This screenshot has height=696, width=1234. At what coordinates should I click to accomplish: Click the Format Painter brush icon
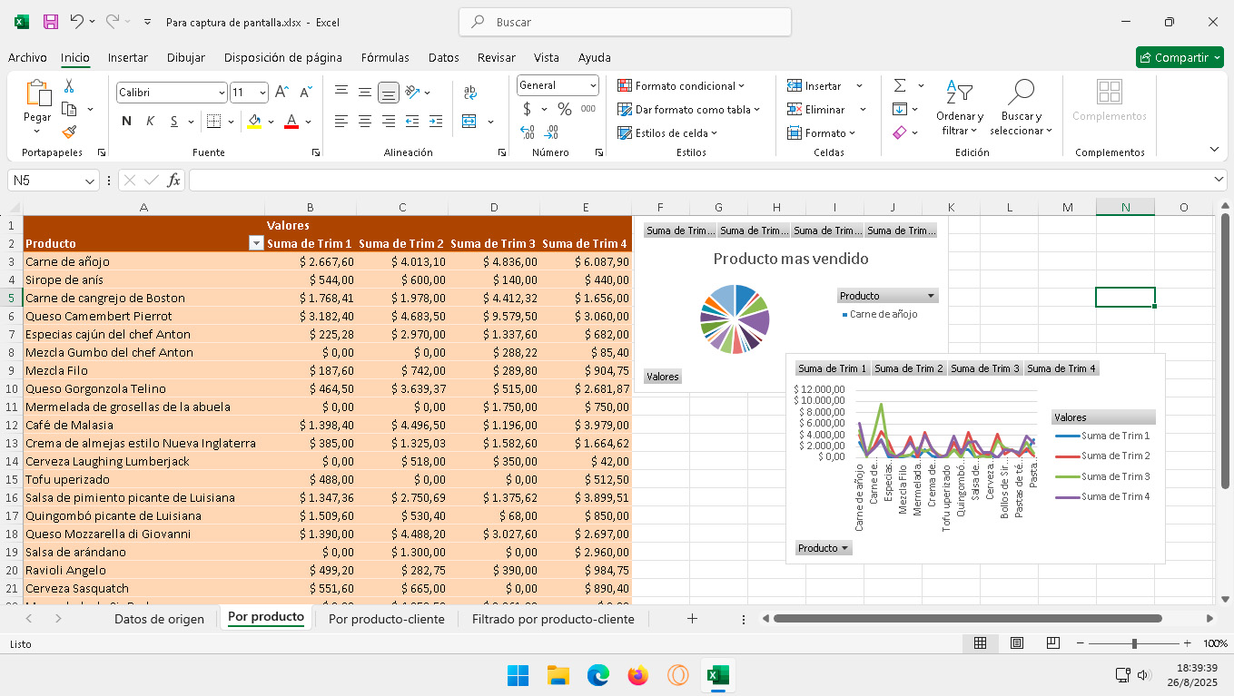click(69, 132)
